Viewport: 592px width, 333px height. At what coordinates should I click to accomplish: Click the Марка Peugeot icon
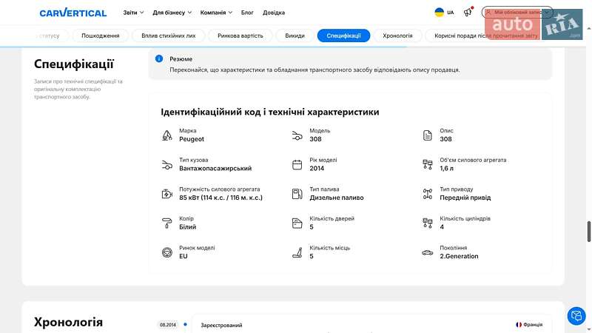click(x=167, y=135)
